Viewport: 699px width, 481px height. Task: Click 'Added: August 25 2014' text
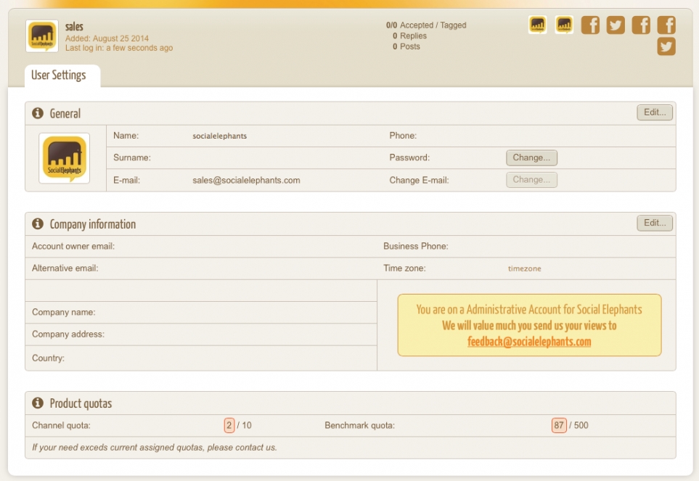pos(107,38)
